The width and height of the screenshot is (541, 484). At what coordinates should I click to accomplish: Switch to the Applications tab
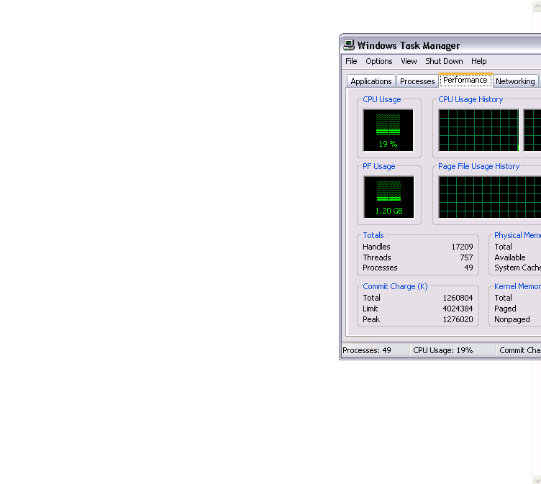pyautogui.click(x=371, y=81)
